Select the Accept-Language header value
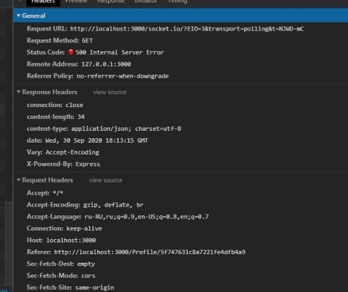 tap(146, 217)
